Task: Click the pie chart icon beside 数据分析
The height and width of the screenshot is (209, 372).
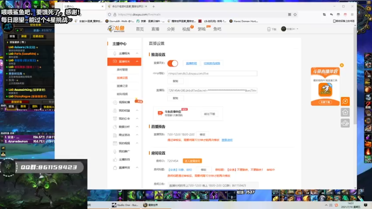Action: [115, 127]
